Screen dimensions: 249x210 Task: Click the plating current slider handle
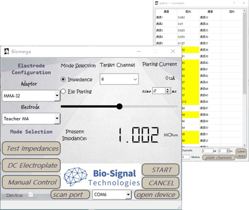click(120, 106)
